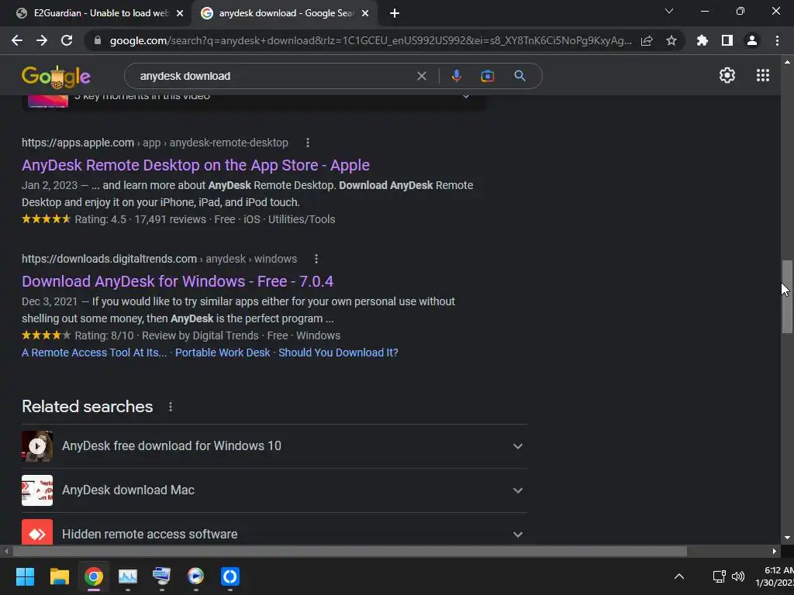Close the E2Guardian tab

(180, 14)
